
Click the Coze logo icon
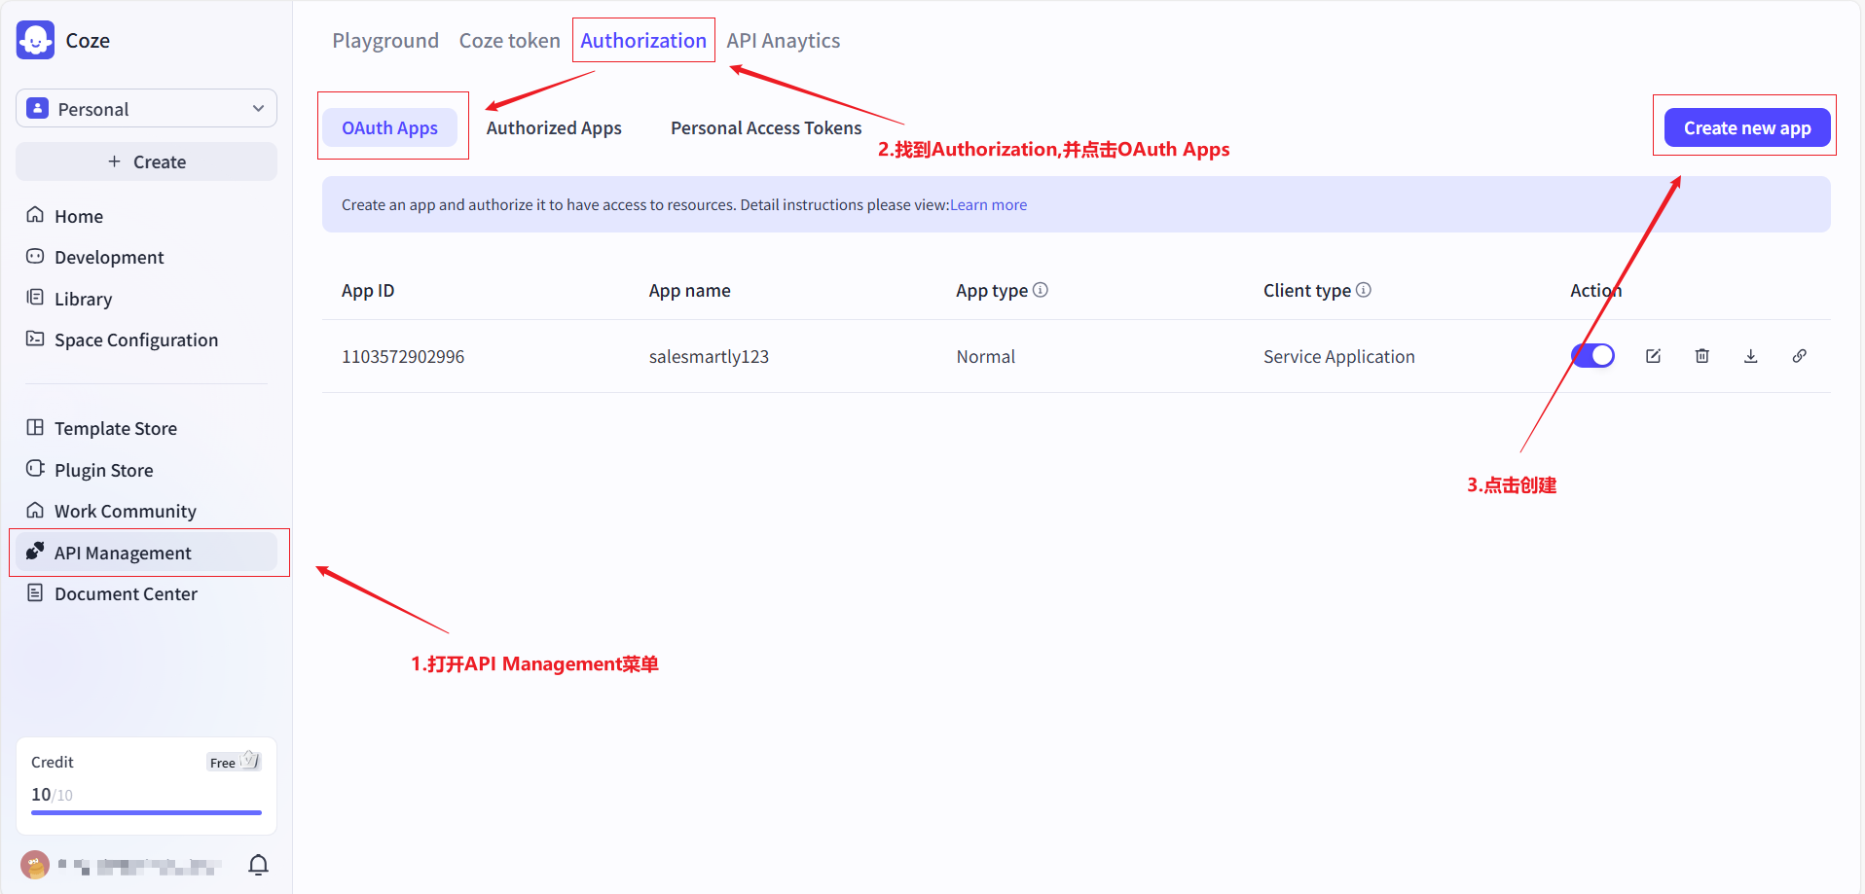tap(36, 41)
